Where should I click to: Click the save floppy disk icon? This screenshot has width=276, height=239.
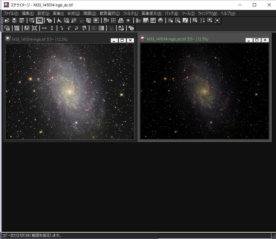click(x=14, y=20)
